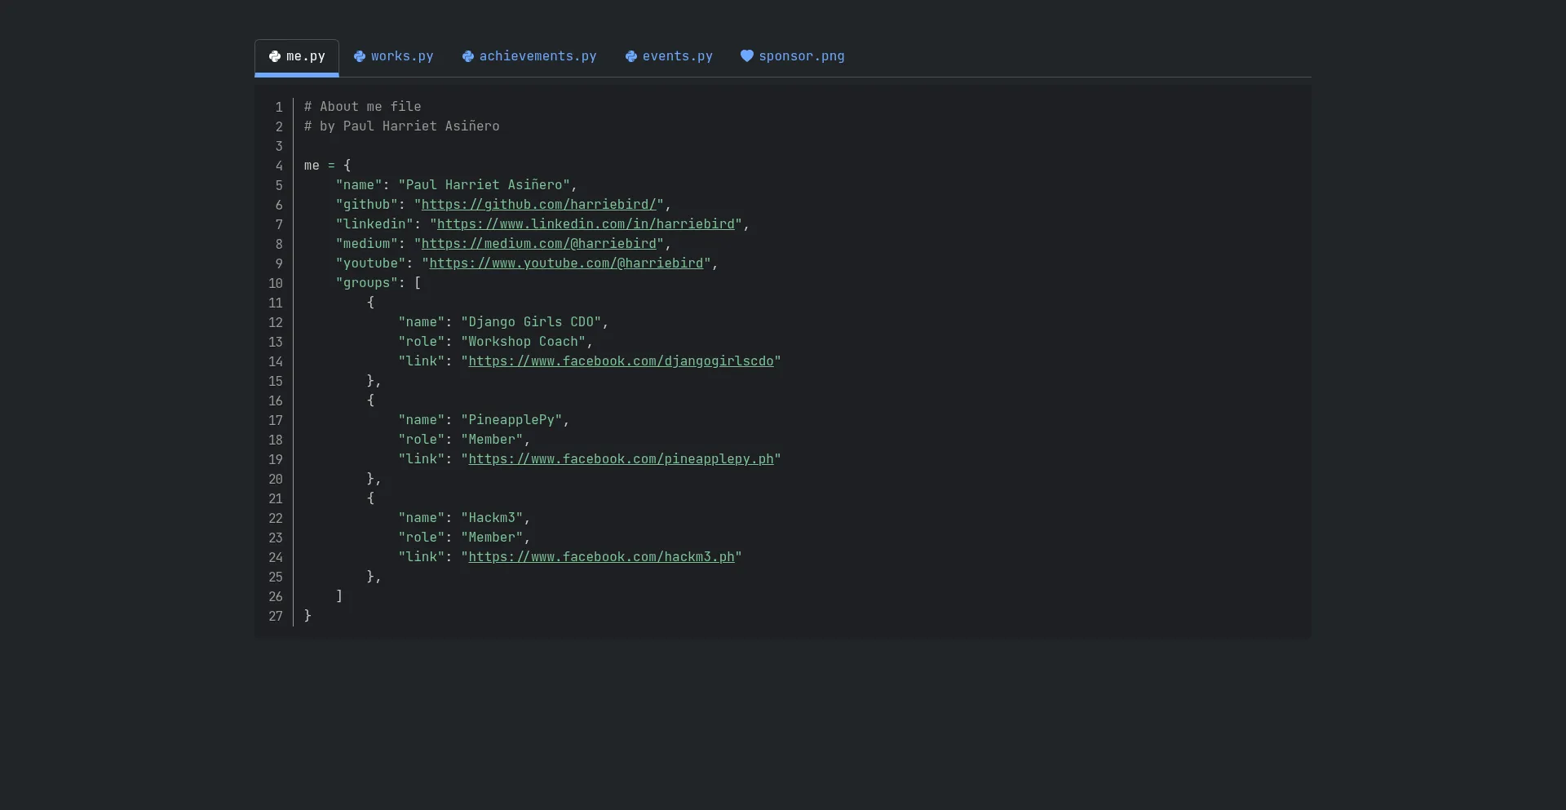Switch to the works.py tab

click(x=393, y=56)
